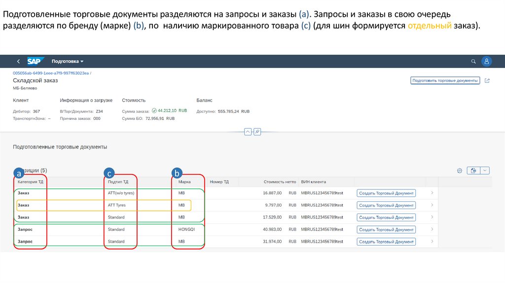Screen dimensions: 505x283
Task: Create trade document for 31.974,00 row
Action: pyautogui.click(x=386, y=242)
